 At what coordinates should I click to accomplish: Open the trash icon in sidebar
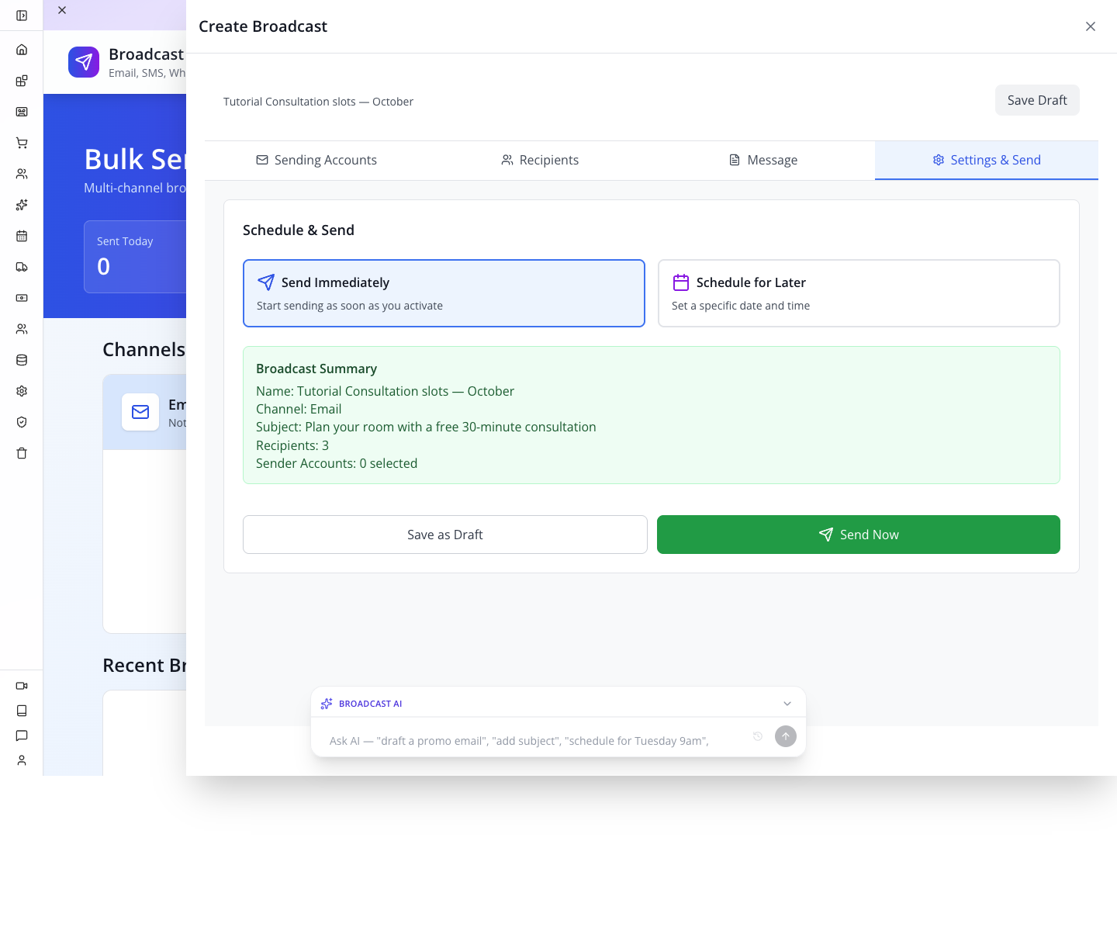click(x=22, y=453)
